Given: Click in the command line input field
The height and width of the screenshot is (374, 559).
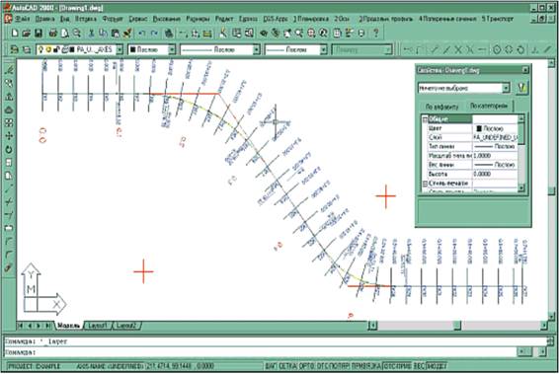Looking at the screenshot, I should (261, 352).
